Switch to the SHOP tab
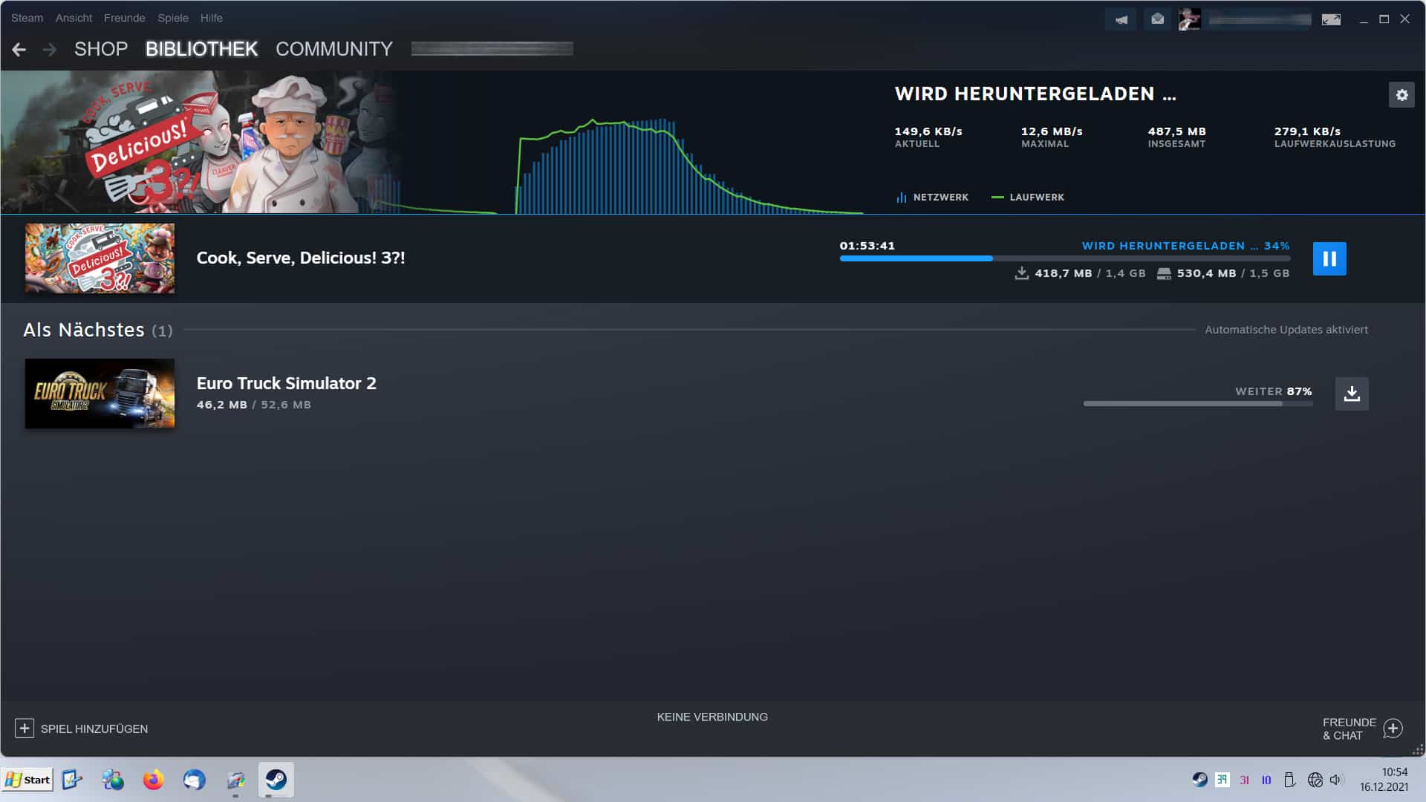The width and height of the screenshot is (1426, 802). [101, 49]
